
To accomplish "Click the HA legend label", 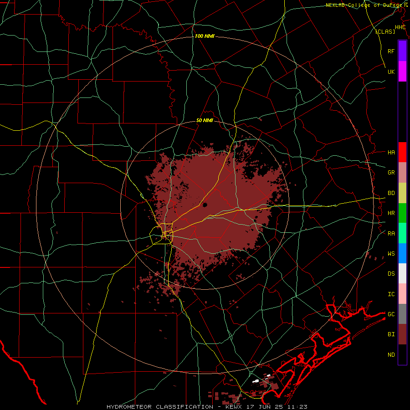I will pos(391,152).
